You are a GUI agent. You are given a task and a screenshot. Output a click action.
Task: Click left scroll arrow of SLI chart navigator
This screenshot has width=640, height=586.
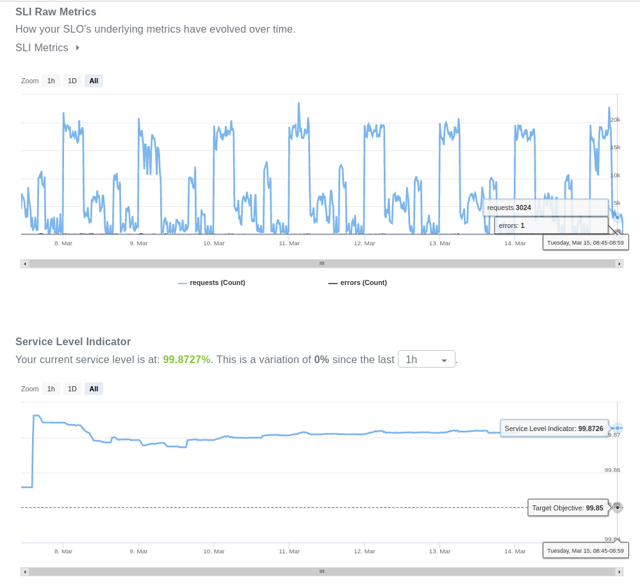25,571
